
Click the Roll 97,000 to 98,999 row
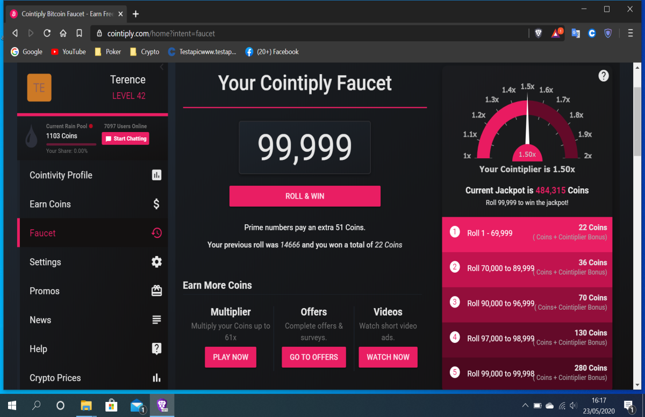(527, 340)
